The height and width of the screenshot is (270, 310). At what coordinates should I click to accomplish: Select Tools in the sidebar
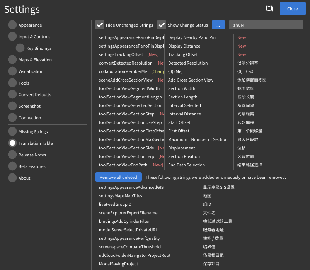24,83
